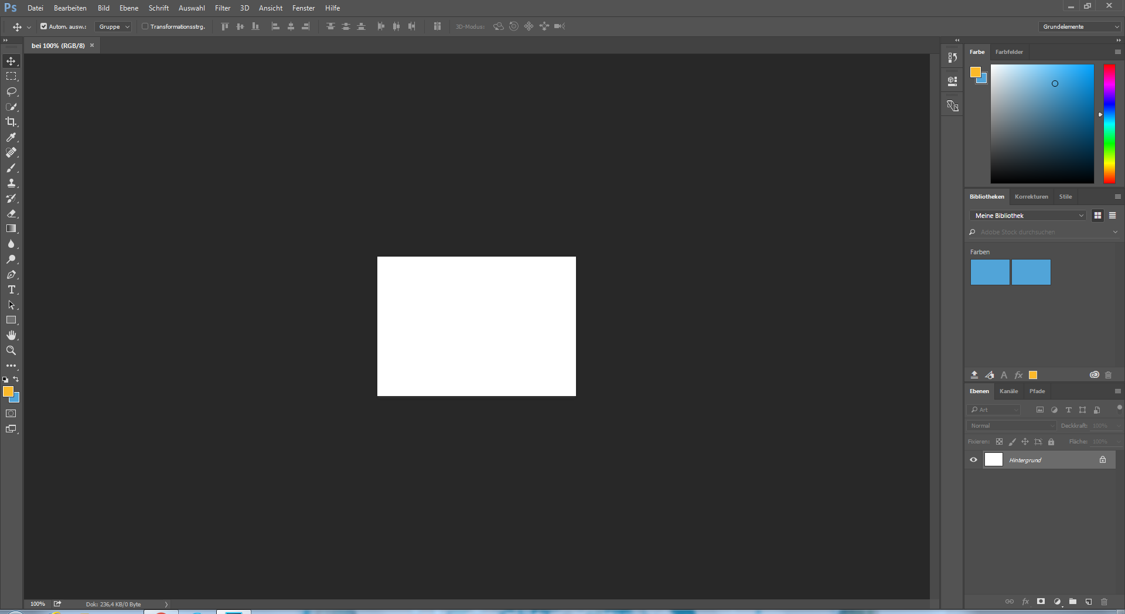Expand the Grundelemente workspace dropdown
The height and width of the screenshot is (614, 1125).
click(x=1080, y=27)
